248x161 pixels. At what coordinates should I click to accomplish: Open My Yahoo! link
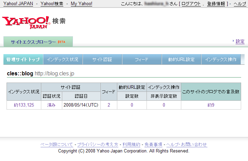click(x=82, y=4)
